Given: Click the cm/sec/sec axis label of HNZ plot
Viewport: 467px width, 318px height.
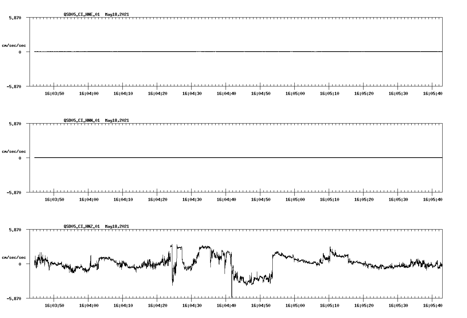Looking at the screenshot, I should click(14, 257).
